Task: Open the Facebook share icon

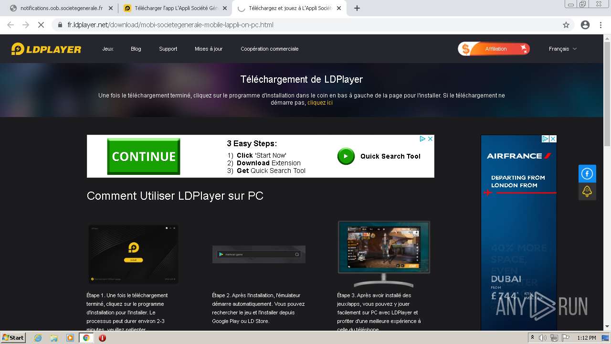Action: (587, 174)
